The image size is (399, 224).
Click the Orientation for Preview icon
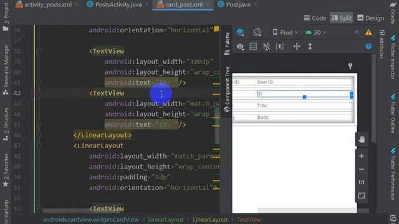257,32
